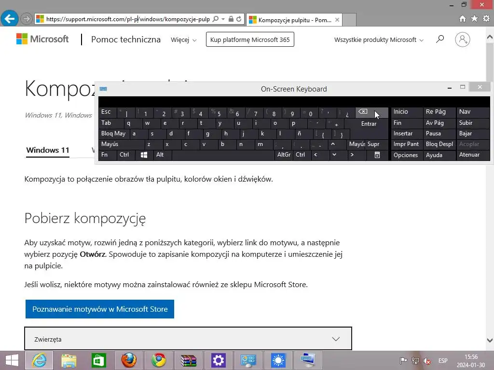Open site search magnifier icon
The height and width of the screenshot is (370, 494).
tap(440, 40)
